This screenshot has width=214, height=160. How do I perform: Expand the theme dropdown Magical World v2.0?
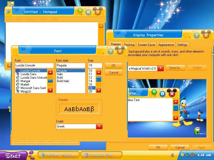160,68
